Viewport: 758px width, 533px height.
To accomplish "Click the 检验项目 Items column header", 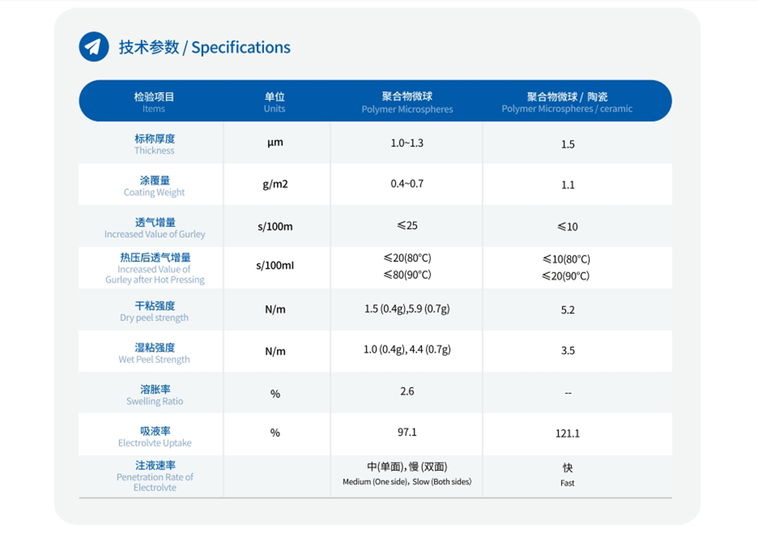I will click(153, 102).
